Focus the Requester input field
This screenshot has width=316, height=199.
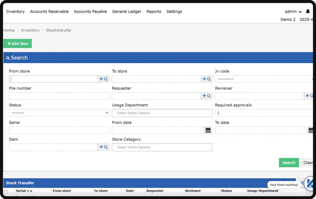coord(157,96)
